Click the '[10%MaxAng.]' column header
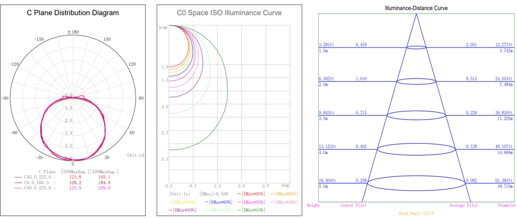Viewport: 517px width, 218px height. (105, 172)
